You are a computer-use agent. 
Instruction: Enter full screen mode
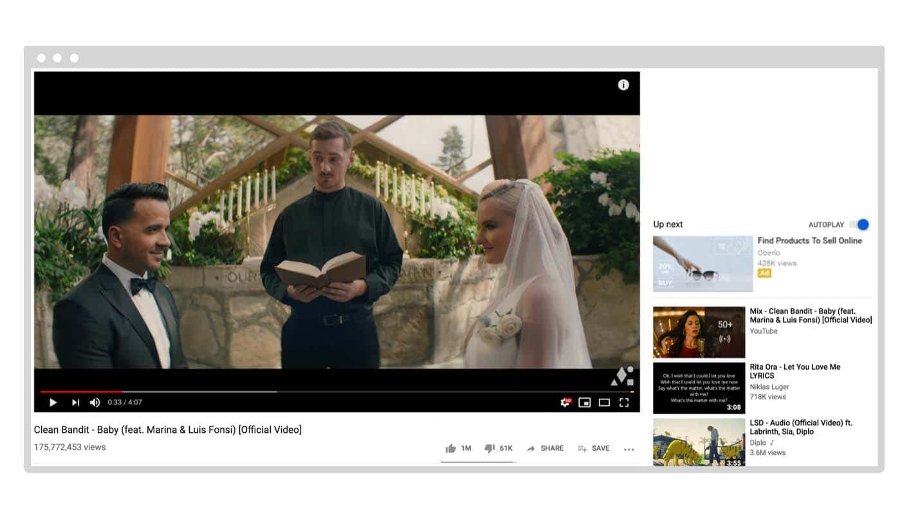pyautogui.click(x=624, y=403)
